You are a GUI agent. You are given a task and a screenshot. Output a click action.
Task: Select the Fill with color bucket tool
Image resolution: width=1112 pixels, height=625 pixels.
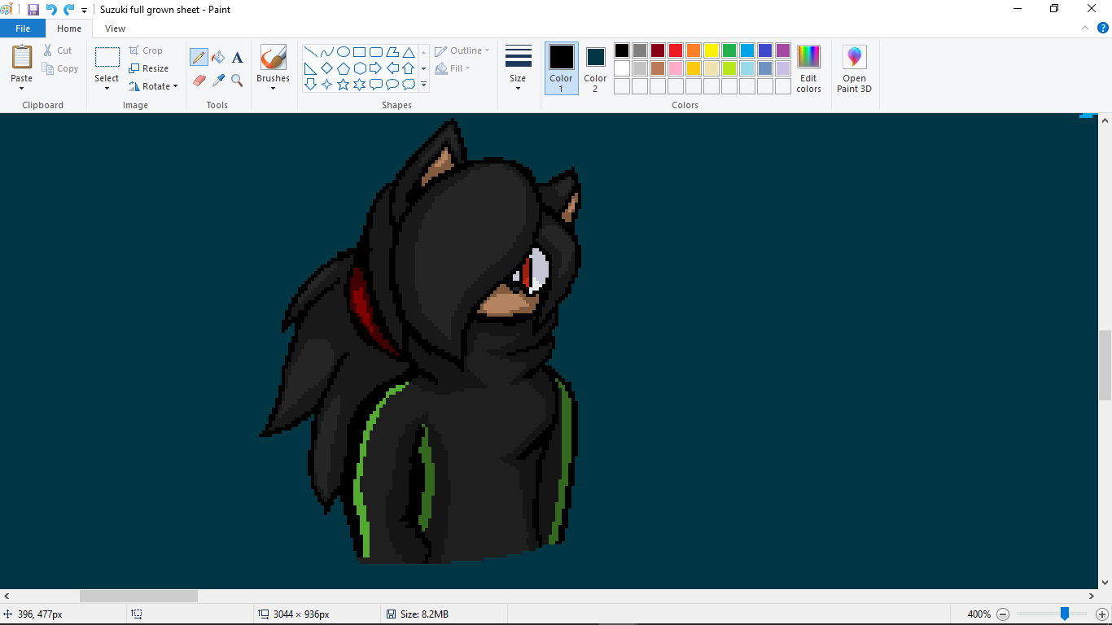pyautogui.click(x=218, y=57)
